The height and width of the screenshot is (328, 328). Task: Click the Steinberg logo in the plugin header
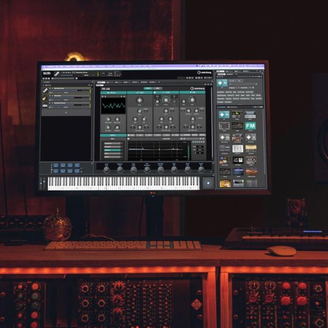click(204, 72)
